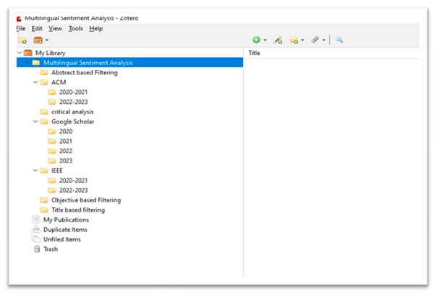Click the New Note icon
This screenshot has width=434, height=294.
pyautogui.click(x=295, y=40)
